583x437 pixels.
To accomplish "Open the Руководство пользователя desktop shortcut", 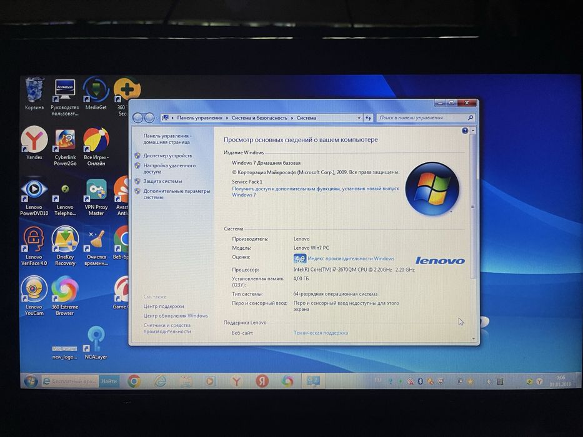I will pyautogui.click(x=65, y=97).
